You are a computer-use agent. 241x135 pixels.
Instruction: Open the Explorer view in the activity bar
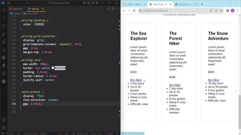point(4,10)
